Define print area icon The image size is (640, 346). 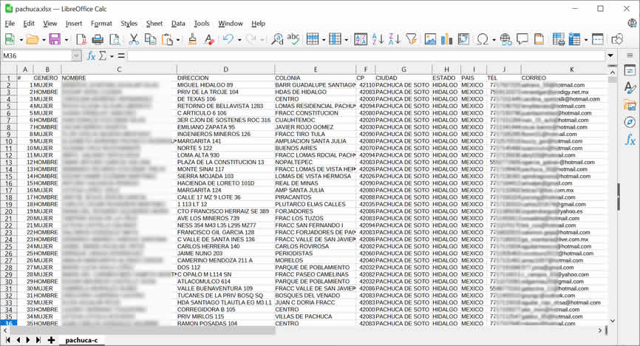click(559, 39)
